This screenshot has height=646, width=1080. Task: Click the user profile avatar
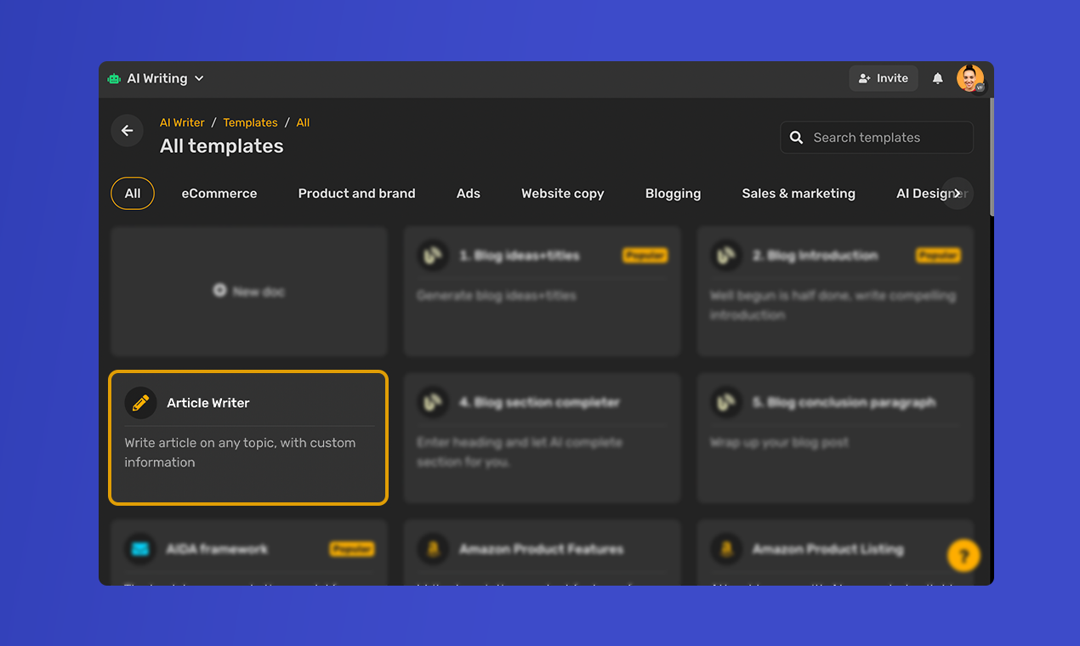click(x=969, y=78)
